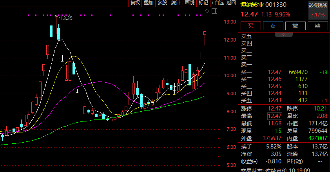Click the 博纳影业 stock name

click(252, 5)
